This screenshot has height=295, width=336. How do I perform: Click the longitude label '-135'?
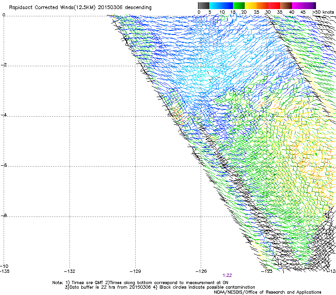tap(5, 271)
